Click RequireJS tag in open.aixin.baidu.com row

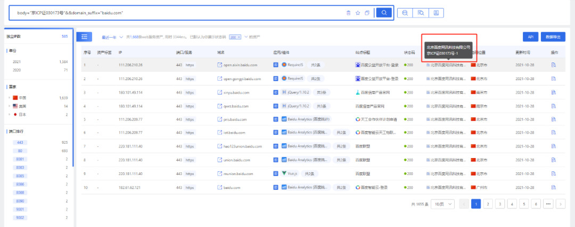click(x=293, y=65)
